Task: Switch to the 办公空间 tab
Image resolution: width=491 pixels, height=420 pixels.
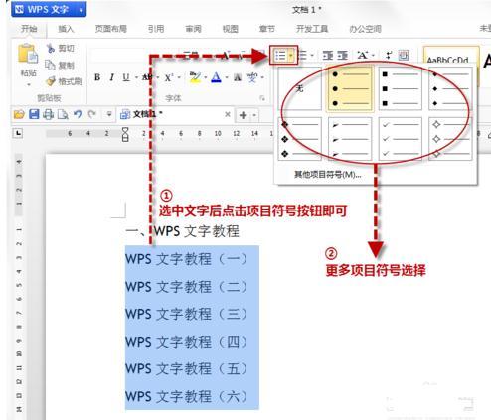Action: point(365,29)
